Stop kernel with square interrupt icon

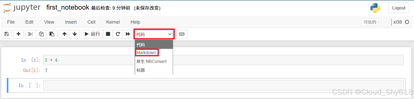[x=108, y=34]
